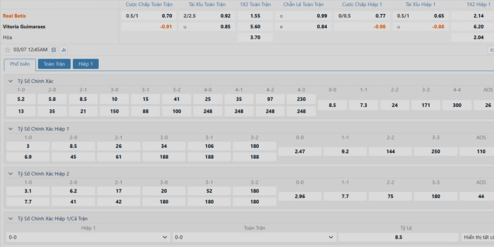Bet second-half AOS odds 44
This screenshot has width=494, height=247.
[x=477, y=196]
